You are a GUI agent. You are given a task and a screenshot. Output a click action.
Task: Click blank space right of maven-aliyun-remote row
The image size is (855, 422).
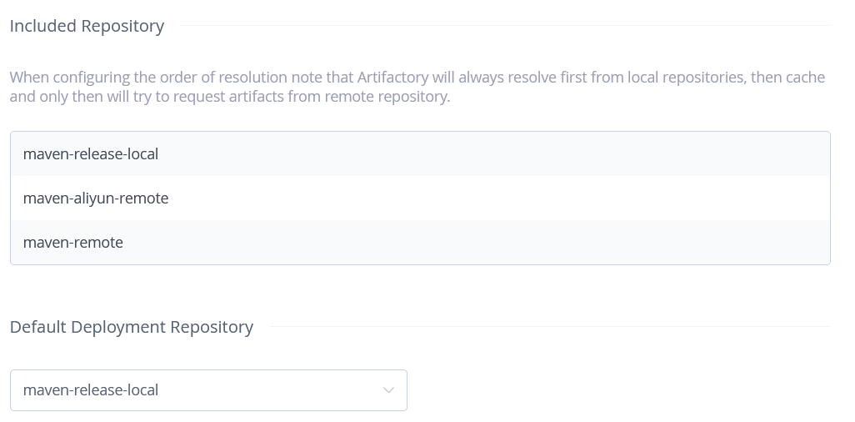point(500,198)
